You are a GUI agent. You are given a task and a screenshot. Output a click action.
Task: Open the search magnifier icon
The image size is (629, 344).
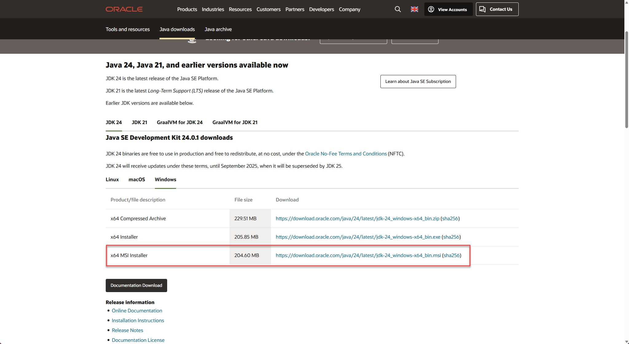[398, 9]
